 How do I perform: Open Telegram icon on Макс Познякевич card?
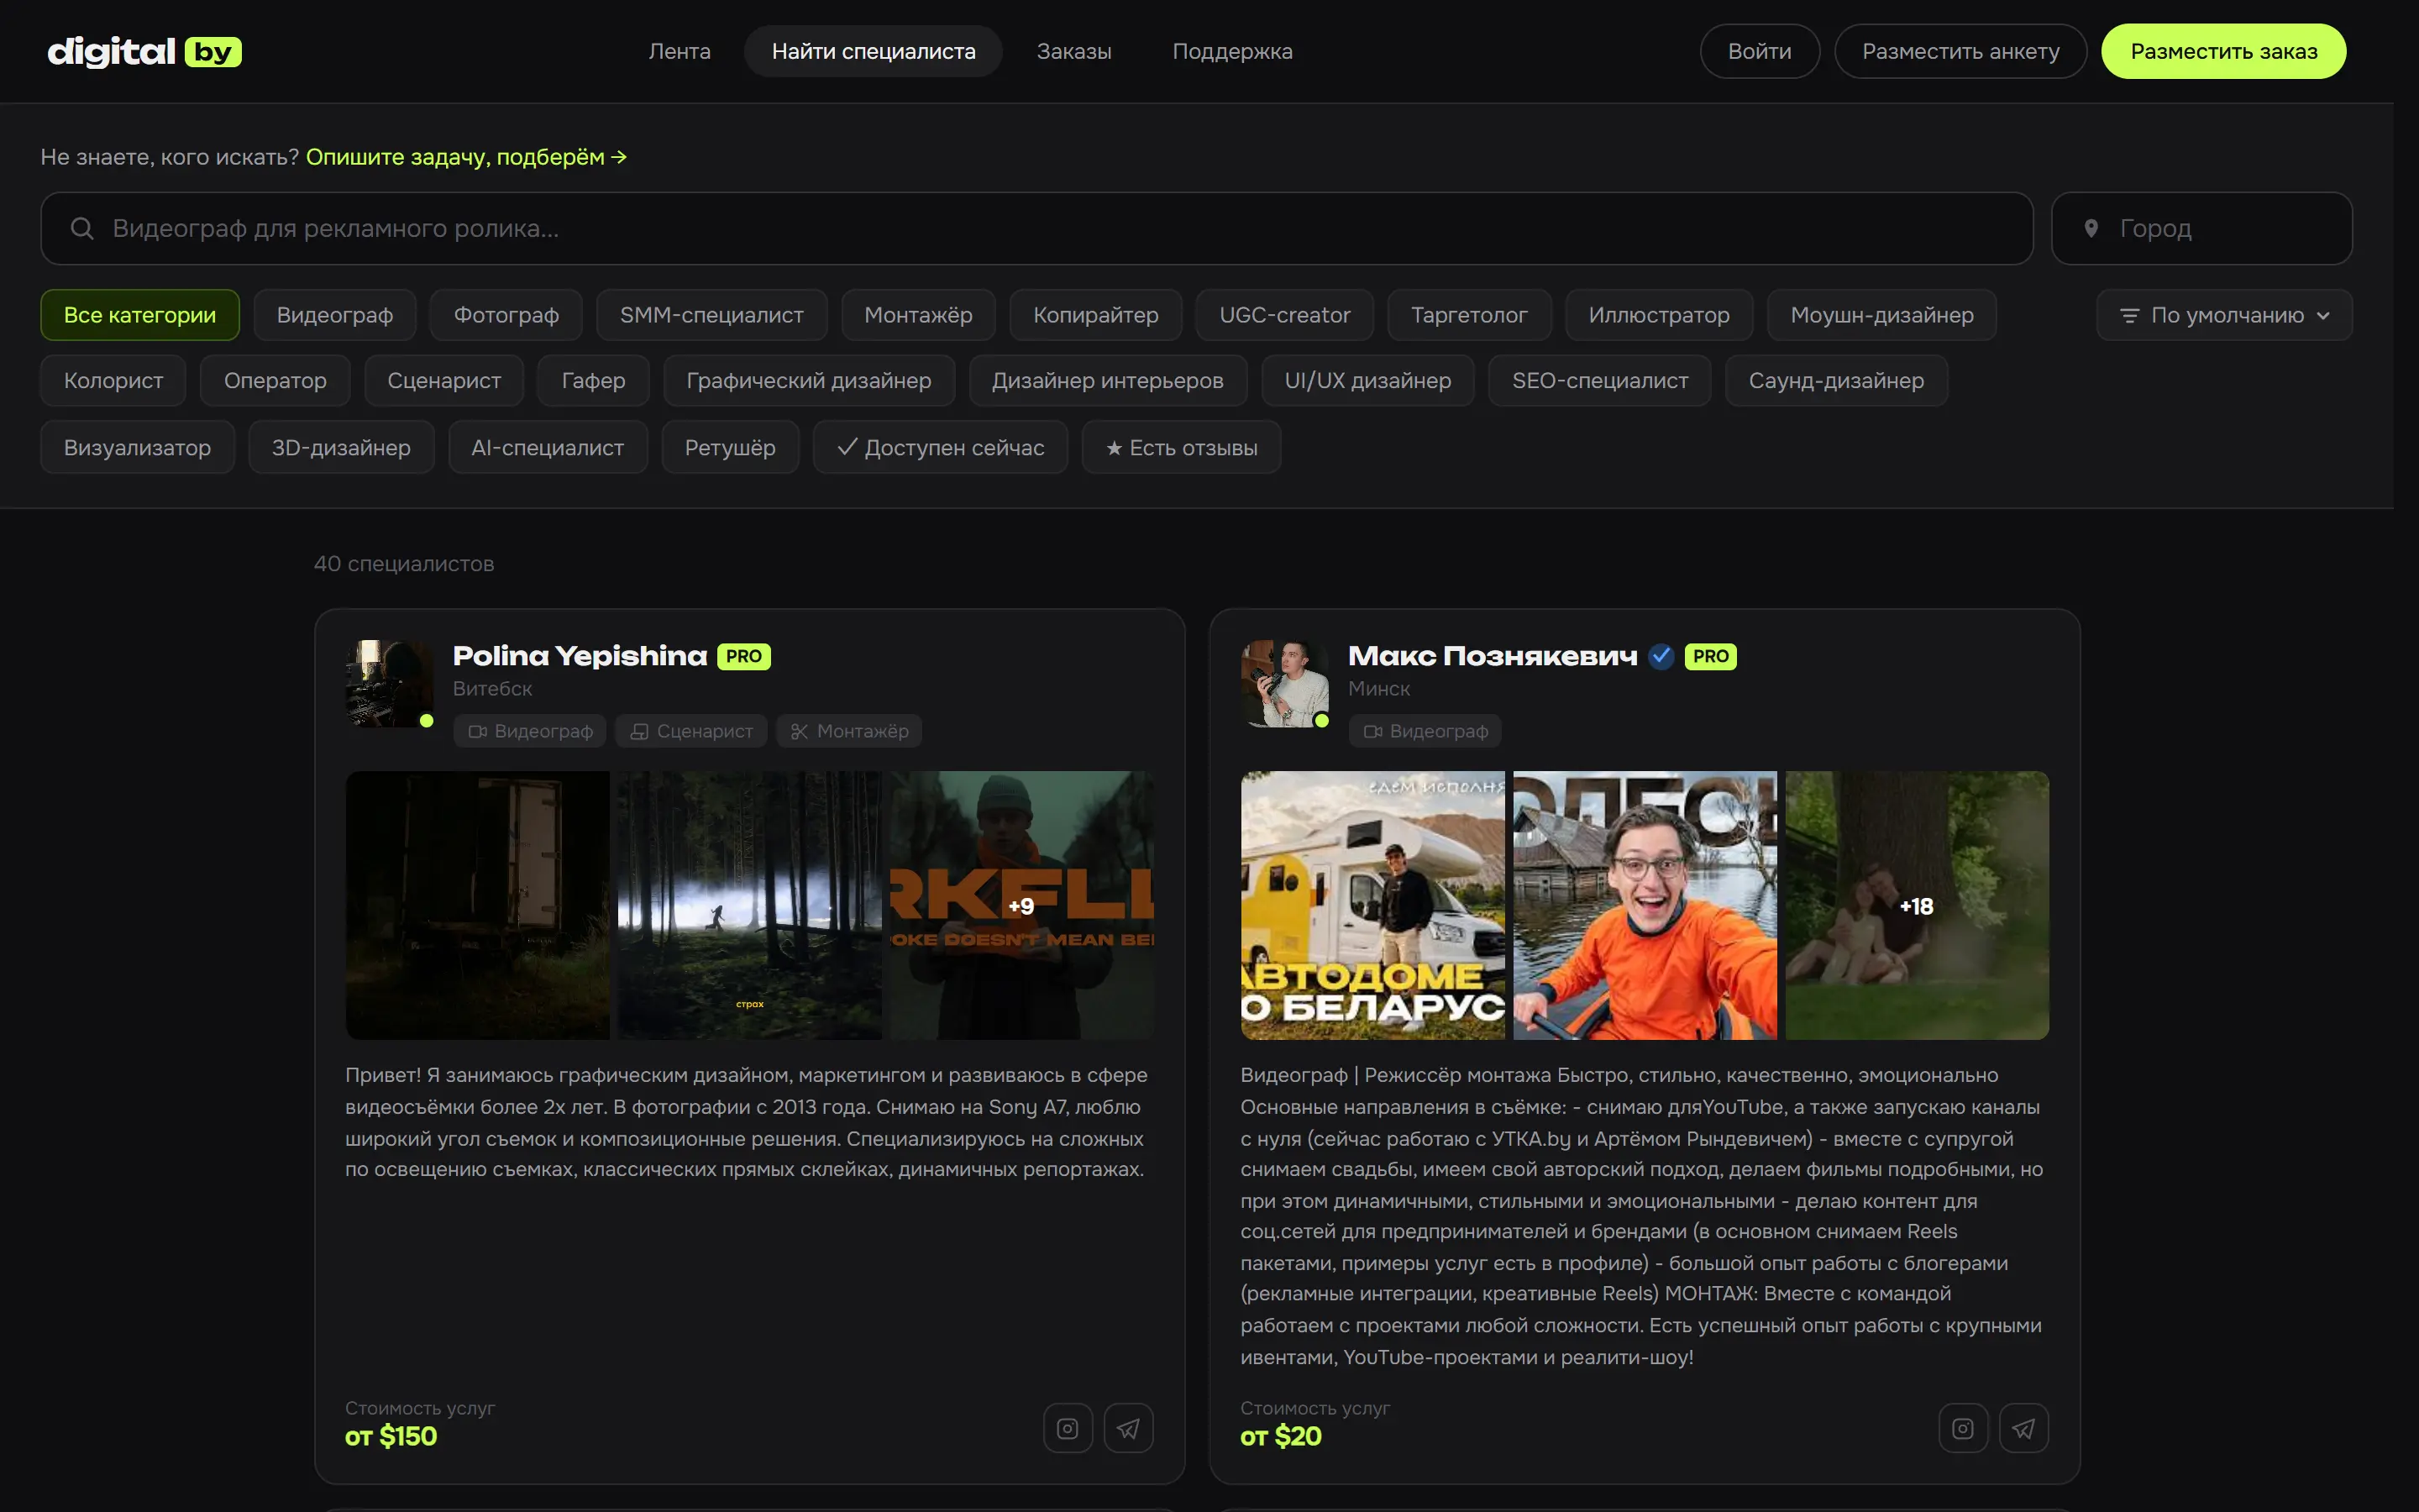(2024, 1428)
